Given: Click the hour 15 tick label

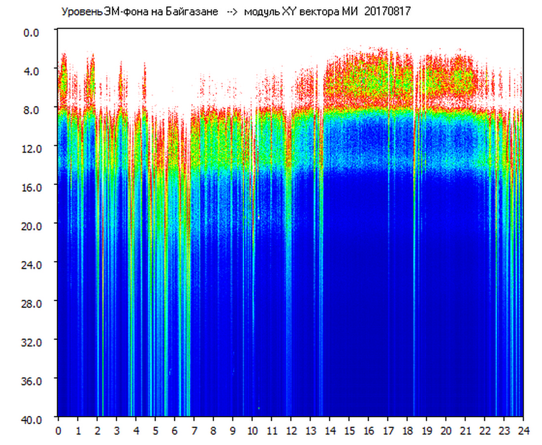Looking at the screenshot, I should pos(349,431).
